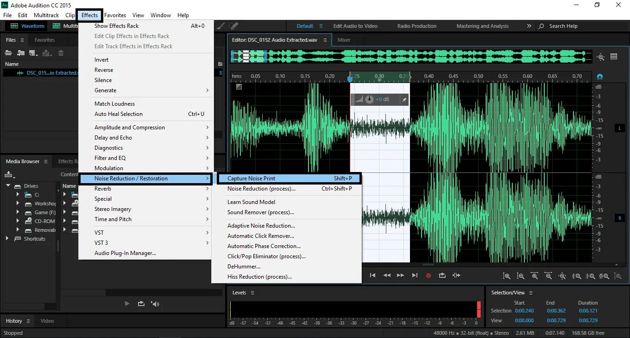Toggle the right channel R button

(x=620, y=218)
